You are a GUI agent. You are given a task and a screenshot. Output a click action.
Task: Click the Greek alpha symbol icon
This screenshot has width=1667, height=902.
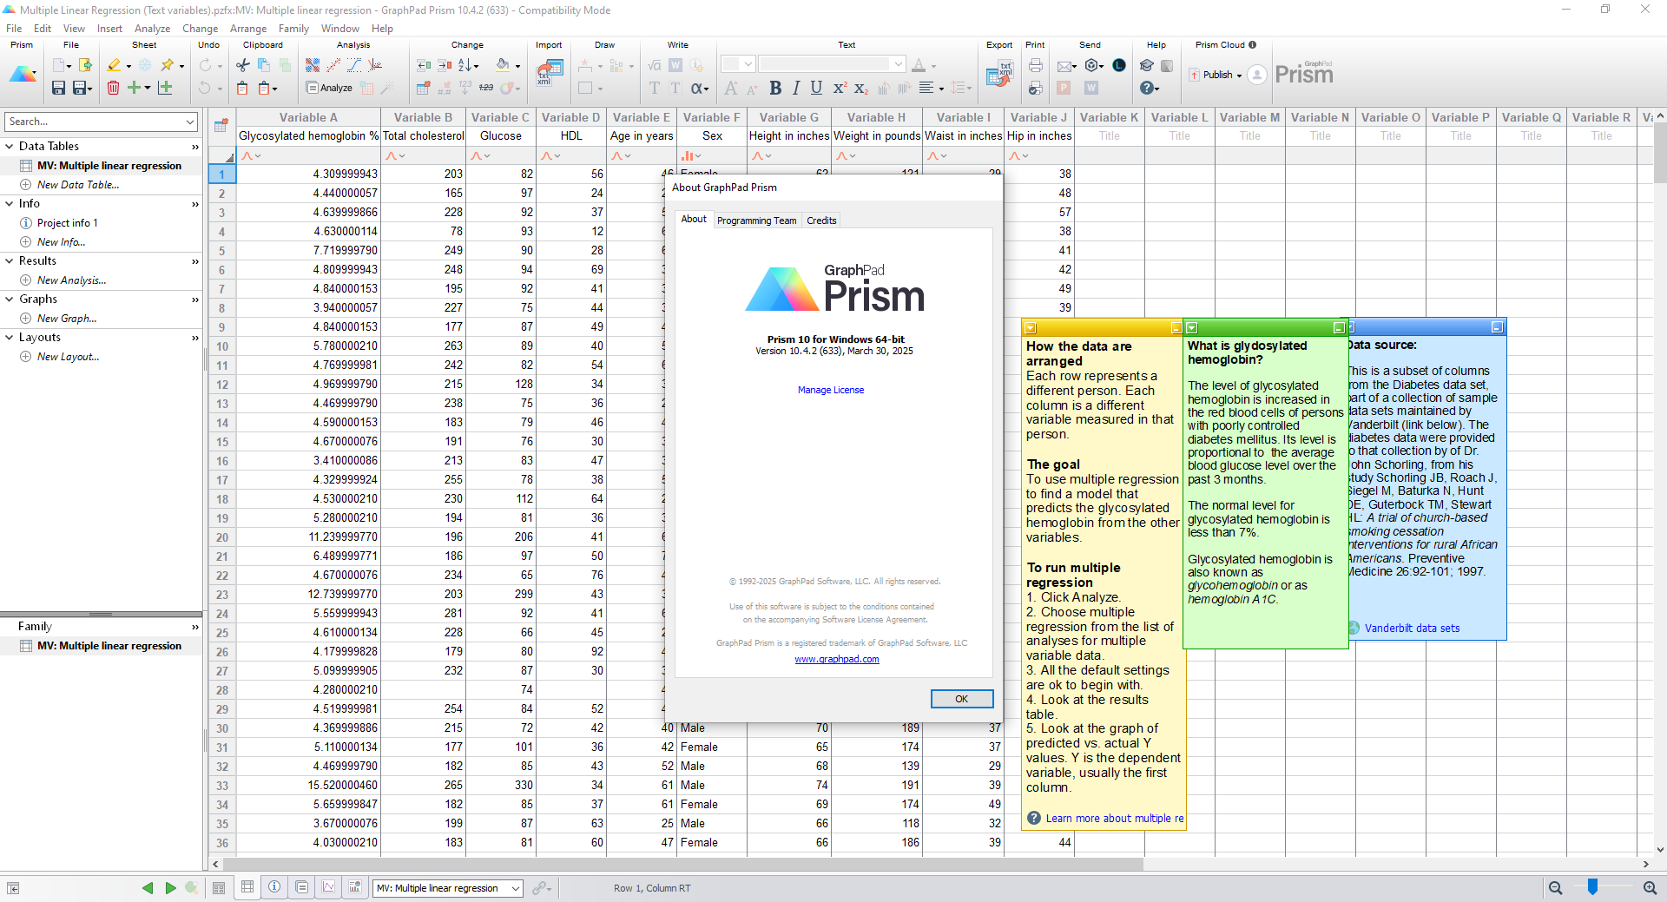pos(698,88)
